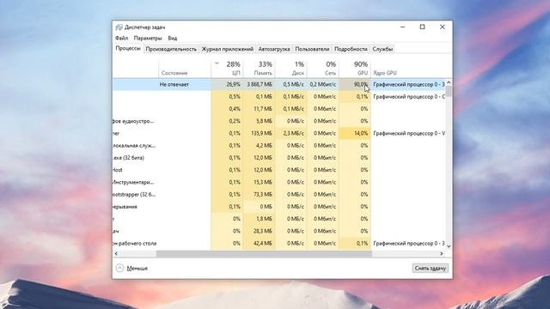
Task: Click the Task Manager title bar icon
Action: coord(119,27)
